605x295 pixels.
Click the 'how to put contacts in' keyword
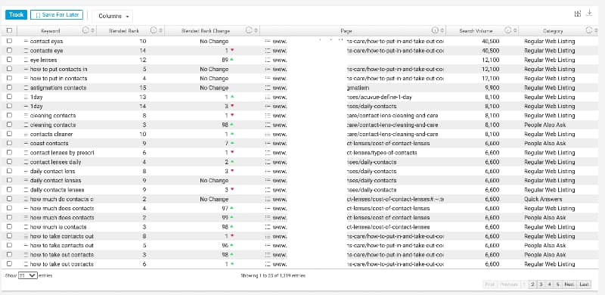click(x=59, y=69)
